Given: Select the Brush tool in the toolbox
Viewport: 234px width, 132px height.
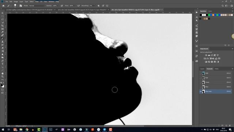Looking at the screenshot, I should [3, 38].
